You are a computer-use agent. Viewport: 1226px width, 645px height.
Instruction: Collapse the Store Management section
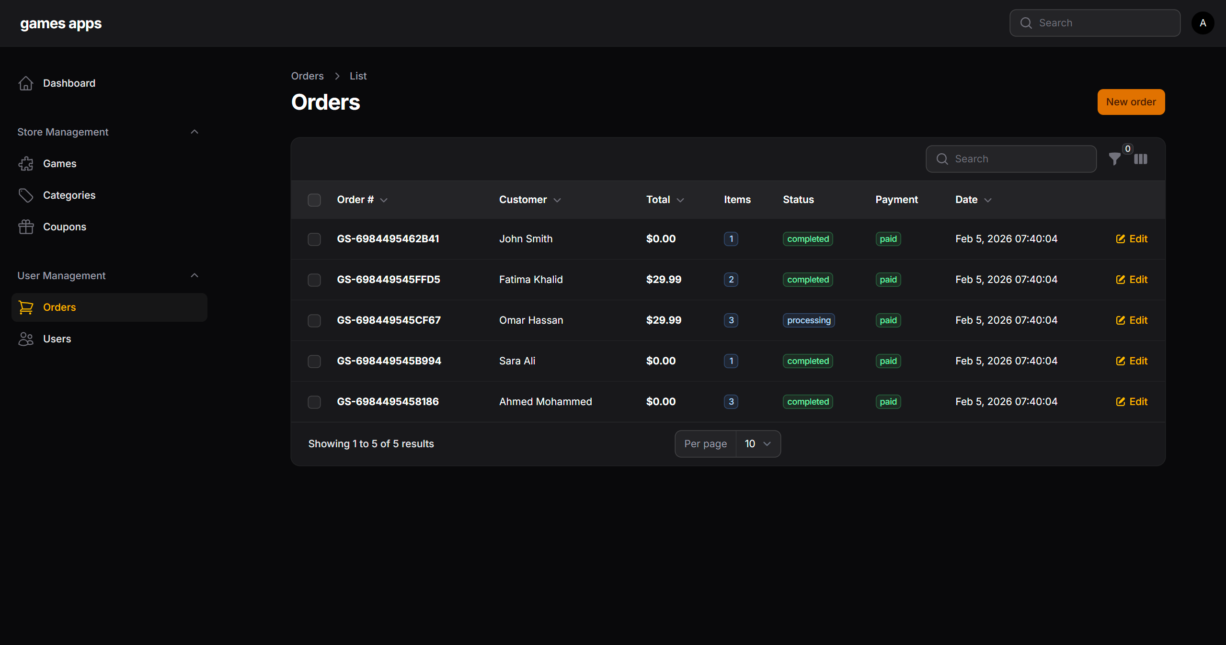[194, 132]
